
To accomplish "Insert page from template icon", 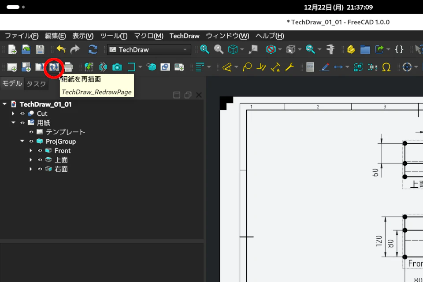I will (26, 67).
